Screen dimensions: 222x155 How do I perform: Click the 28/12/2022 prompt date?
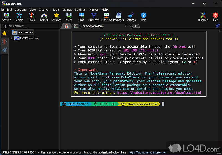[78, 104]
